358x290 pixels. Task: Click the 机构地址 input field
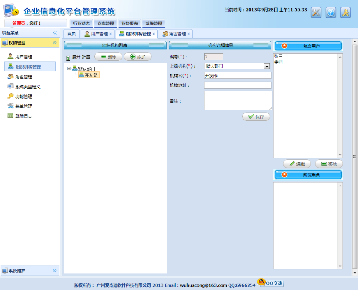tap(238, 85)
